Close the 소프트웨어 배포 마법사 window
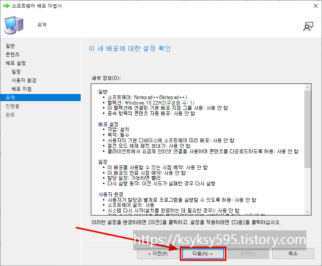 [x=316, y=6]
